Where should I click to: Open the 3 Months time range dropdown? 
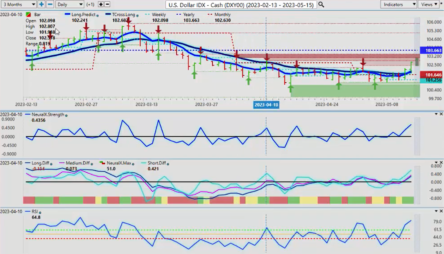(18, 4)
